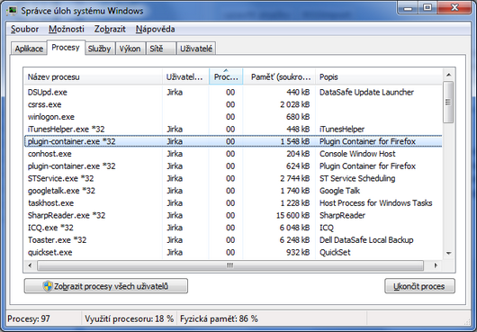This screenshot has height=332, width=477.
Task: Click the 15 600 kB memory value
Action: pyautogui.click(x=293, y=215)
